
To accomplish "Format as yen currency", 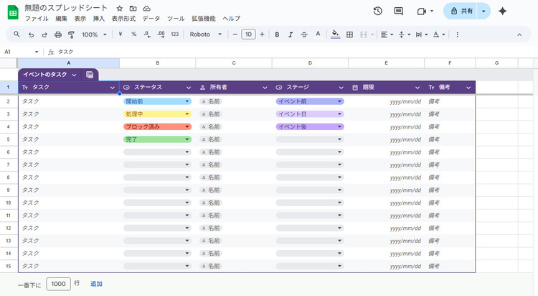I will pos(120,34).
